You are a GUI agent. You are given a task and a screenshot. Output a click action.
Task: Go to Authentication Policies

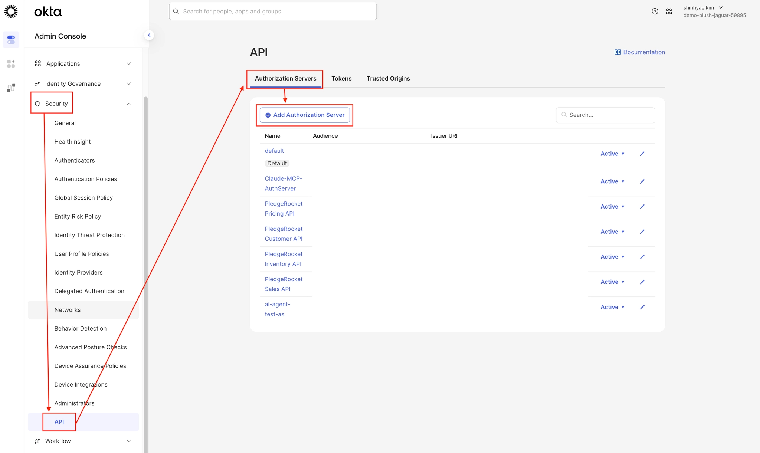tap(86, 179)
